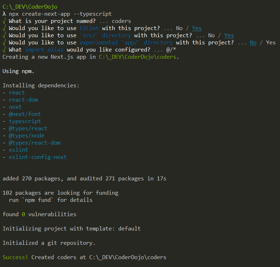
Task: Click the npx create-next-app --typescript command
Action: point(60,14)
